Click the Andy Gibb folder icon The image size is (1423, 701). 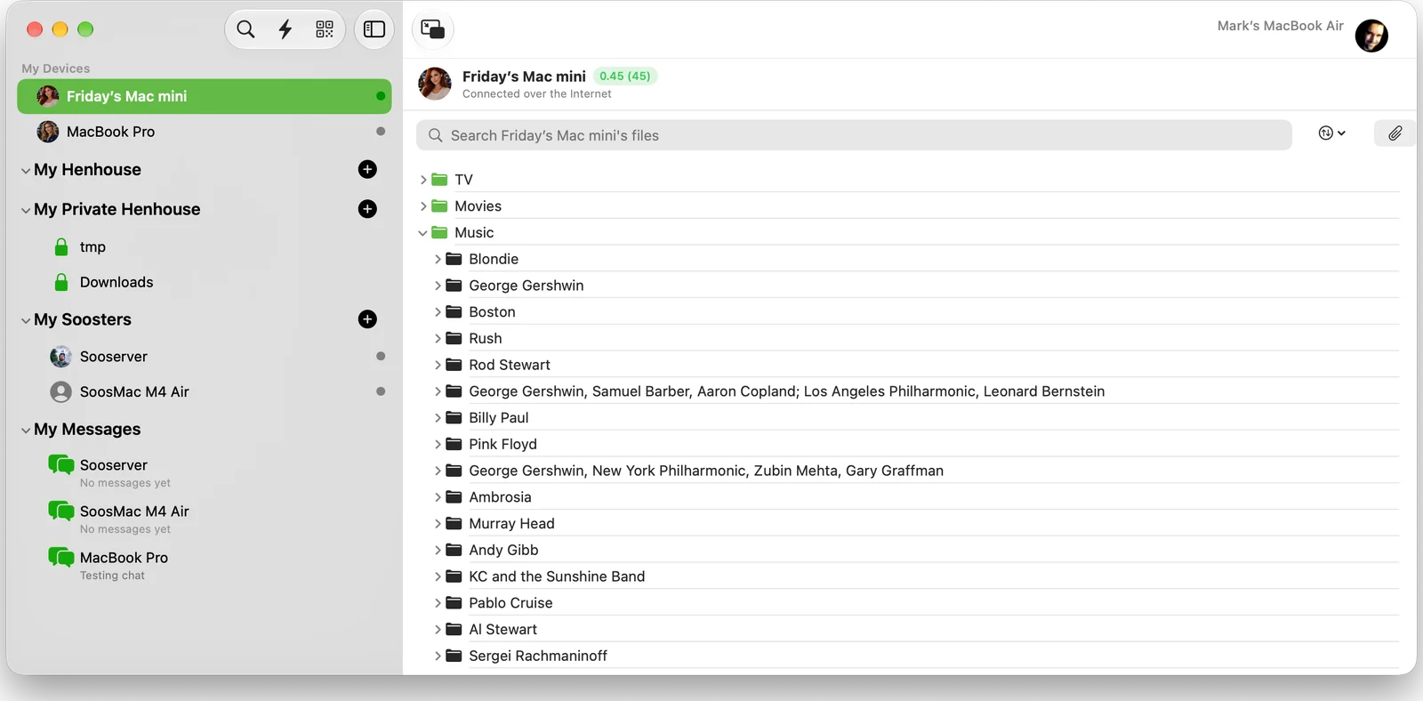454,550
